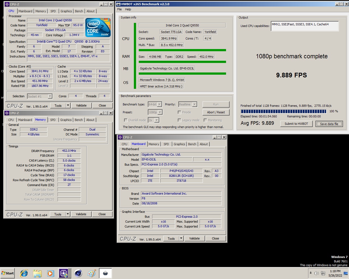Screen dimensions: 349x279
Task: Open Windows Explorer folder icon in taskbar
Action: 37,273
